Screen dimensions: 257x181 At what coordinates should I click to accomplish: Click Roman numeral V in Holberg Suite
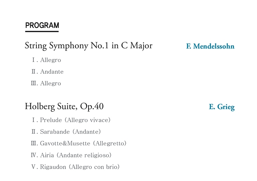[34, 167]
